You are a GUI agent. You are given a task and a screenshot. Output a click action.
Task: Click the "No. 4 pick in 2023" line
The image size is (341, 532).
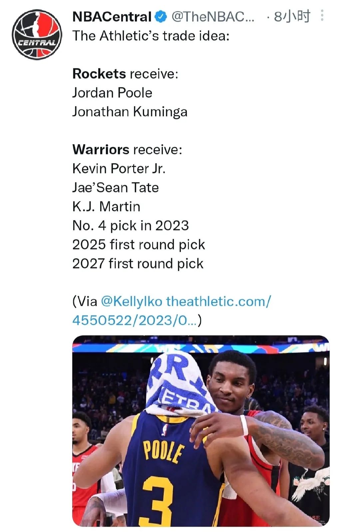click(131, 225)
